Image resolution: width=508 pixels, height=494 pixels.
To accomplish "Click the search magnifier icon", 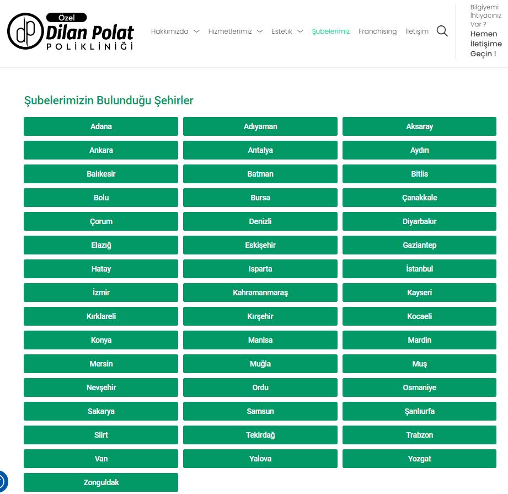I will [x=442, y=31].
